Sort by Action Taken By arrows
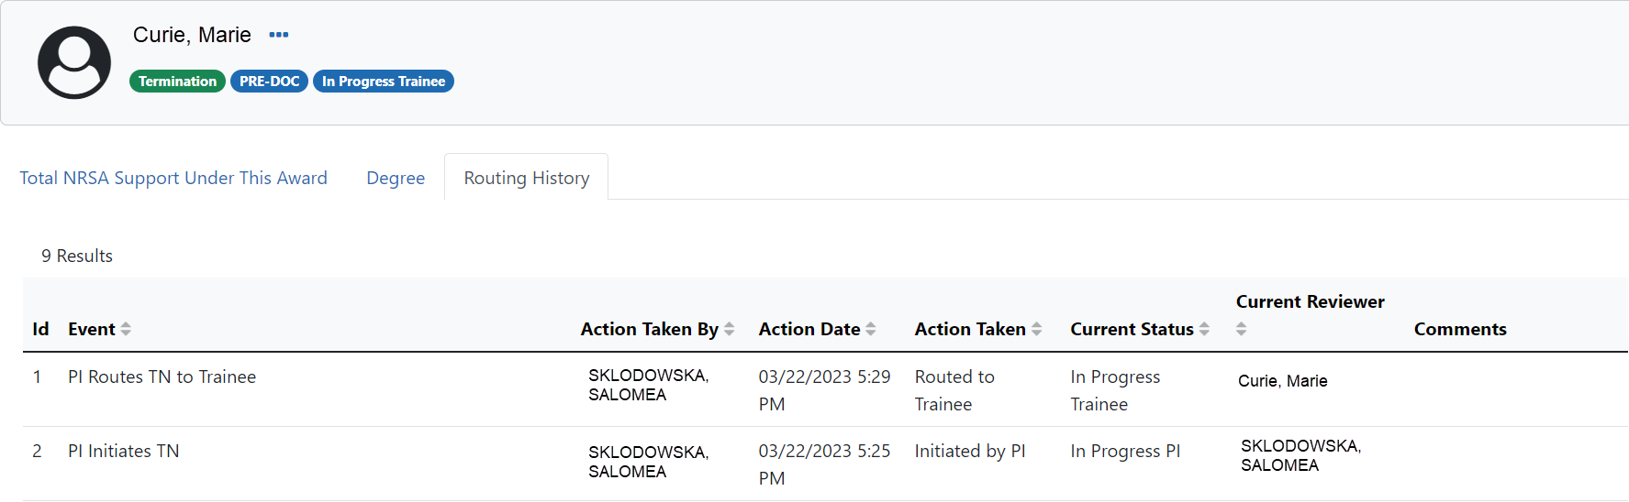This screenshot has width=1629, height=502. click(729, 329)
